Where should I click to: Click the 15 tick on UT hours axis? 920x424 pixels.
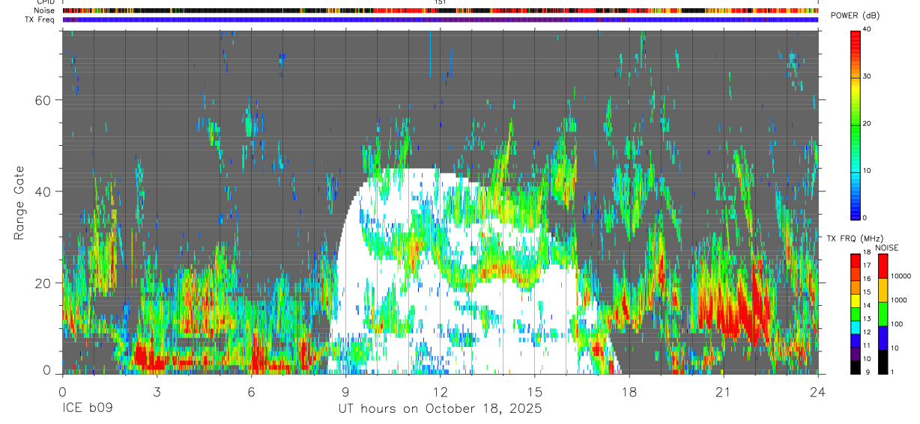tap(535, 392)
